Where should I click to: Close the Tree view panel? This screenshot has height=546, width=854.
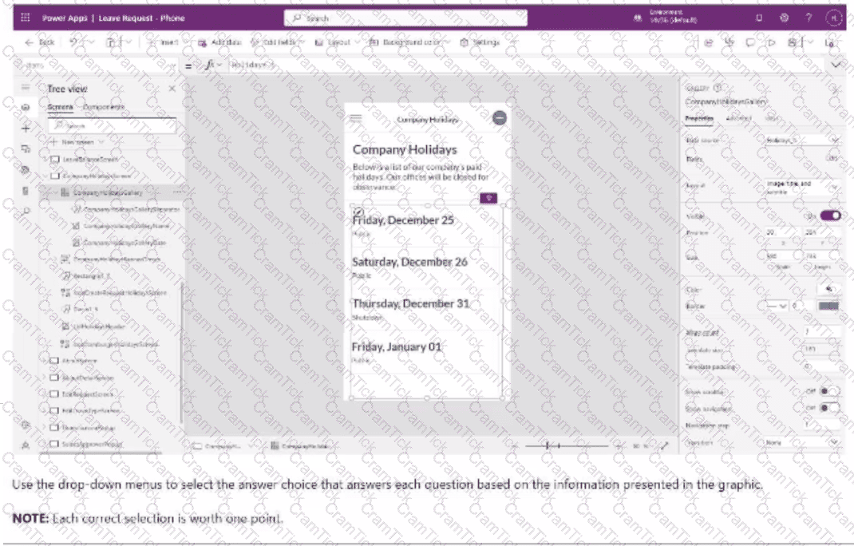172,89
